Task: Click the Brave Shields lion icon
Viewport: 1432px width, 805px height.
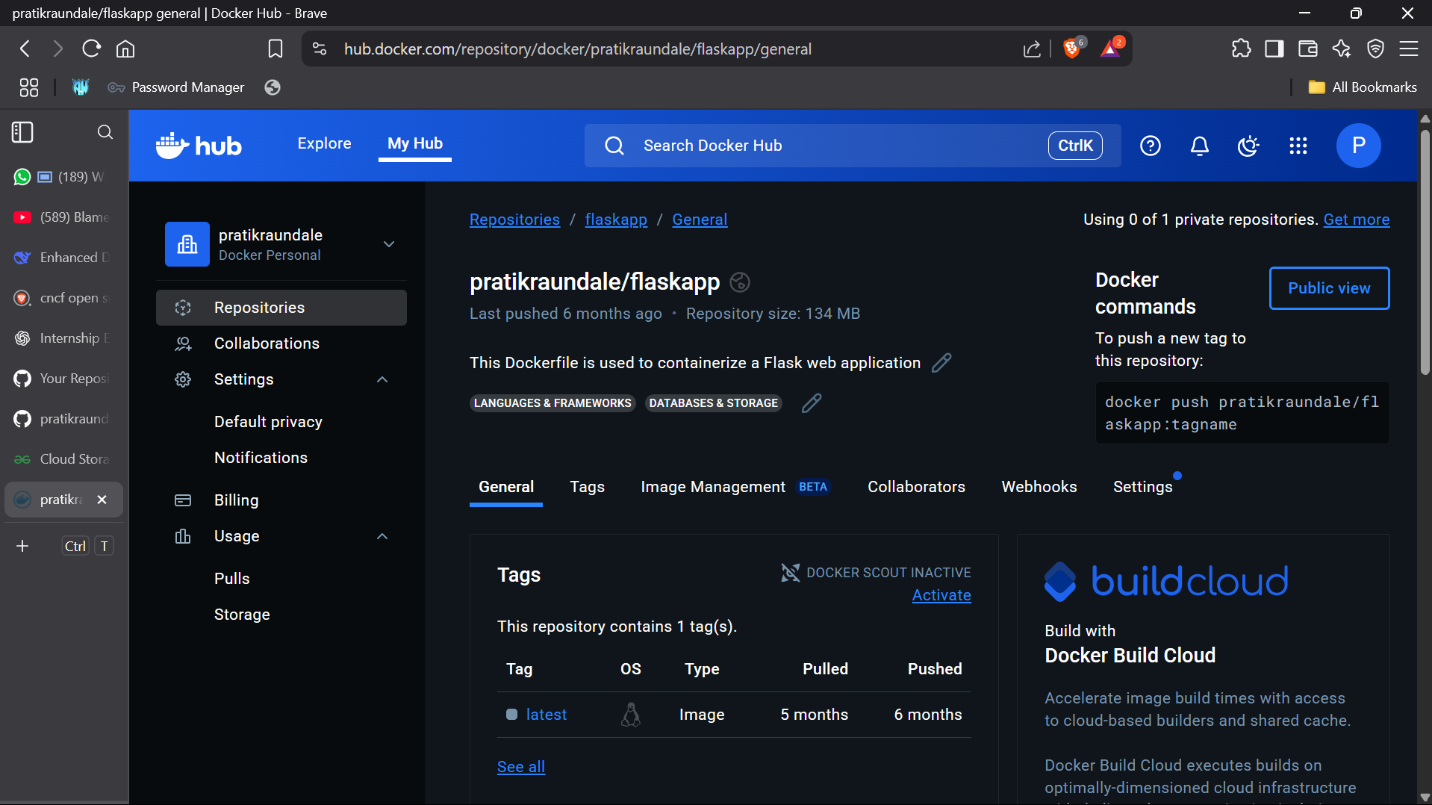Action: [x=1073, y=49]
